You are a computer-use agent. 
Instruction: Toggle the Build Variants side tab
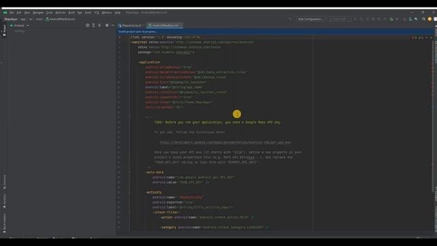(4, 223)
